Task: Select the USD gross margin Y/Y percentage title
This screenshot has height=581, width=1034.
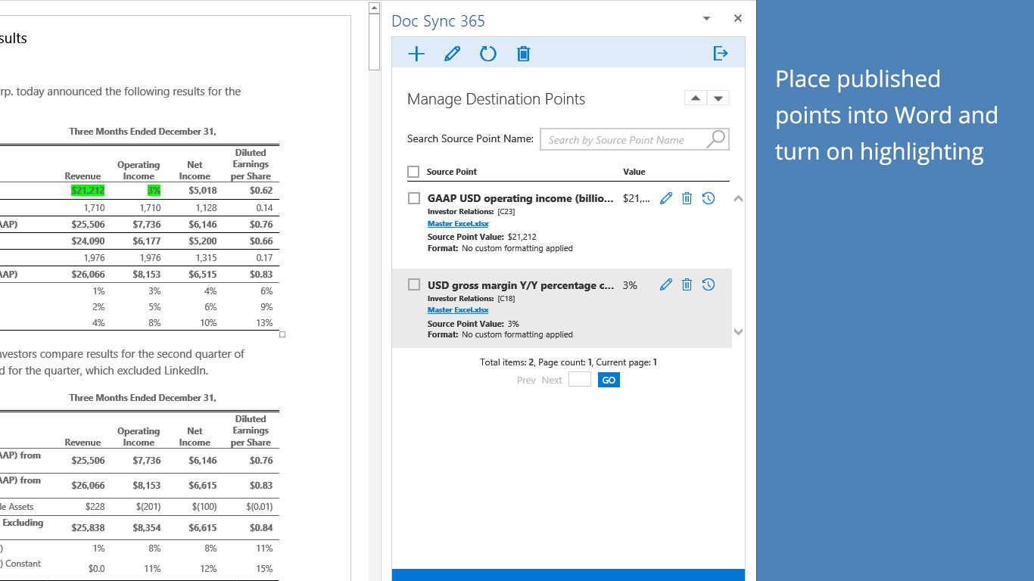Action: (x=521, y=285)
